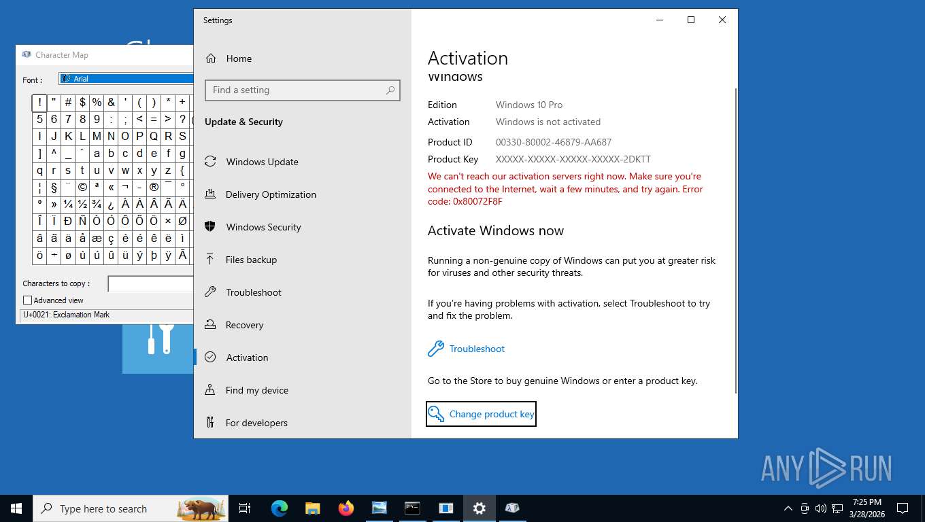
Task: Click the Character Map title bar
Action: click(105, 55)
